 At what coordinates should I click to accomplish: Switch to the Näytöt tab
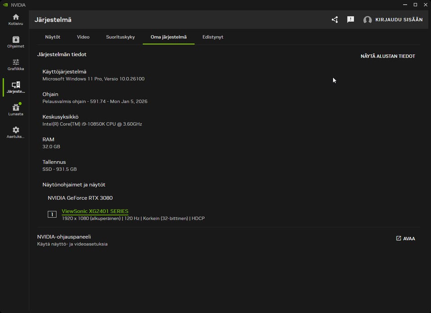[x=53, y=37]
